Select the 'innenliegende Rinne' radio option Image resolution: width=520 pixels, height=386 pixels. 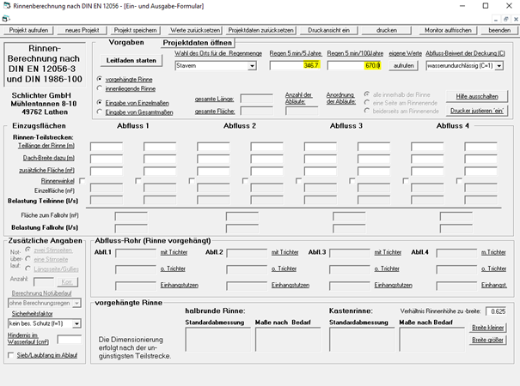99,87
